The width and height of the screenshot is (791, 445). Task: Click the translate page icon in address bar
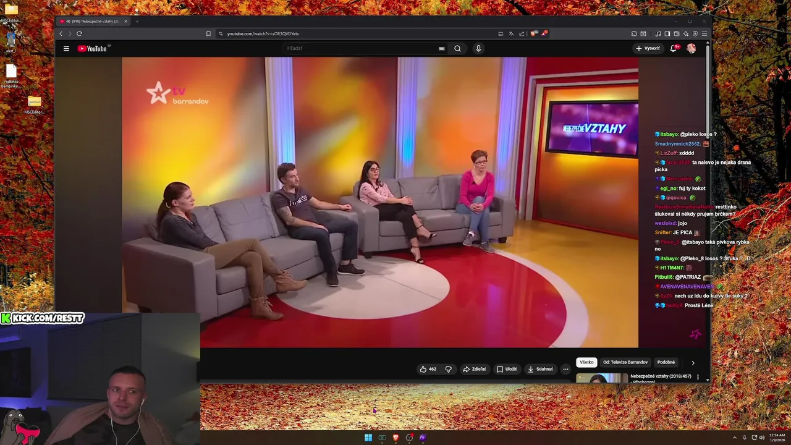(511, 33)
